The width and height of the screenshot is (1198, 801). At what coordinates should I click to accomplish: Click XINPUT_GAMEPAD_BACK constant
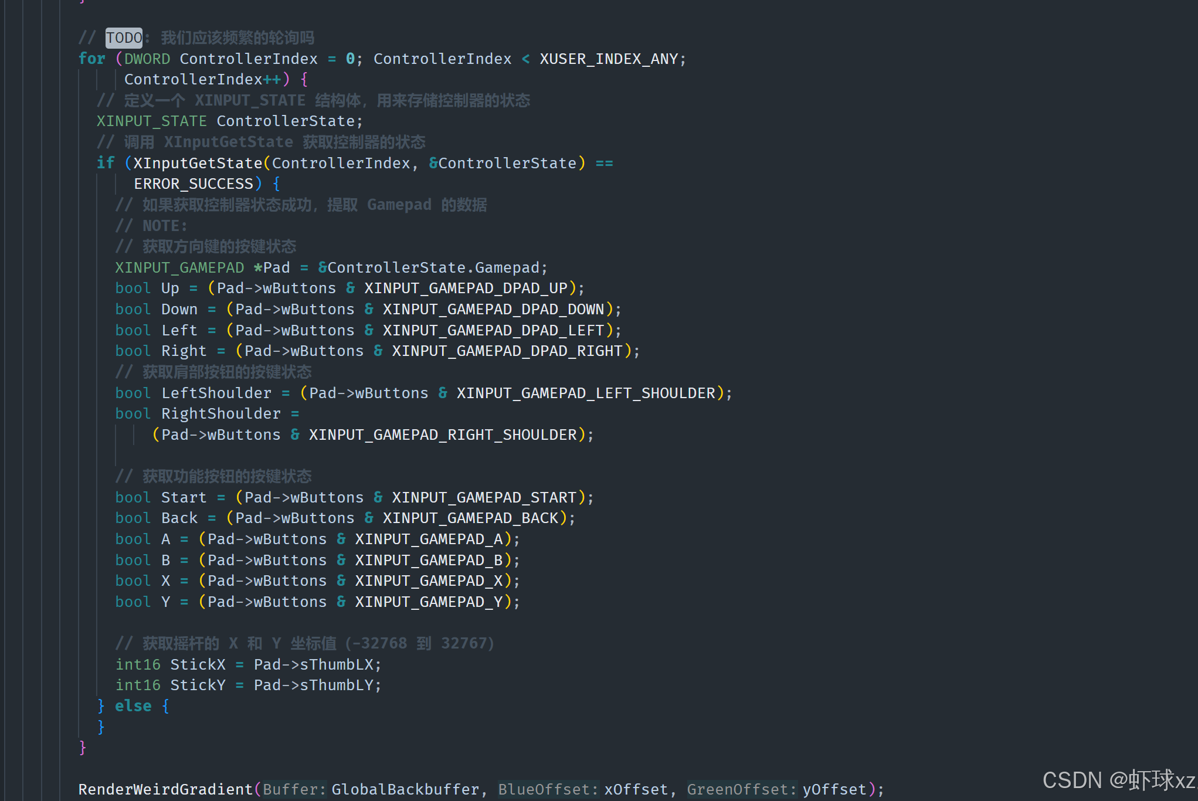tap(470, 518)
